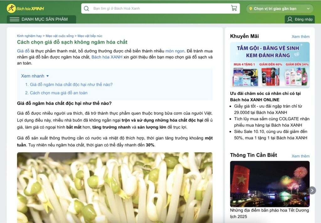The width and height of the screenshot is (321, 223).
Task: Click the location pin icon
Action: [250, 9]
